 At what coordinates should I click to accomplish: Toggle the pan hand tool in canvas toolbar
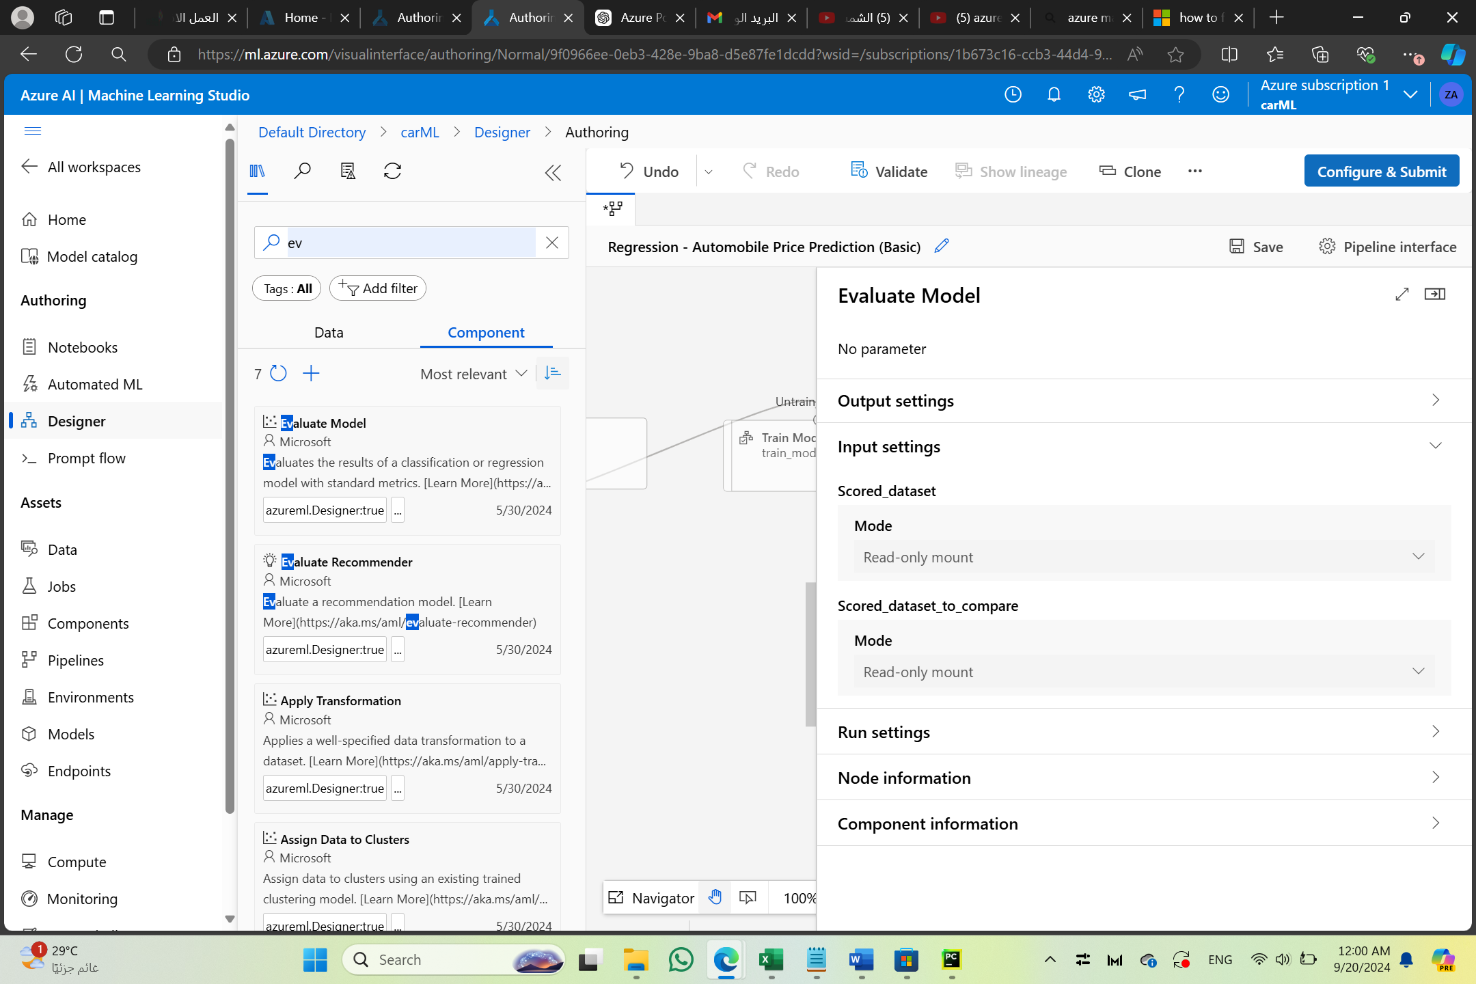pos(715,897)
